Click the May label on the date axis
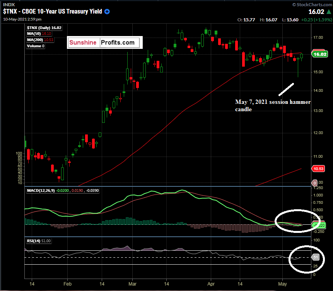 [x=282, y=284]
